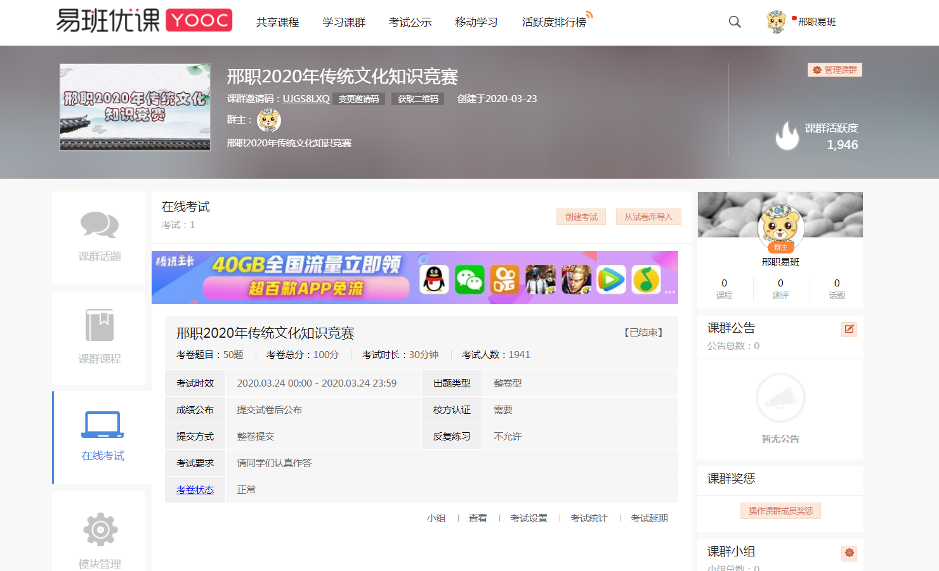Click the 变更邀请码 button

pyautogui.click(x=358, y=99)
